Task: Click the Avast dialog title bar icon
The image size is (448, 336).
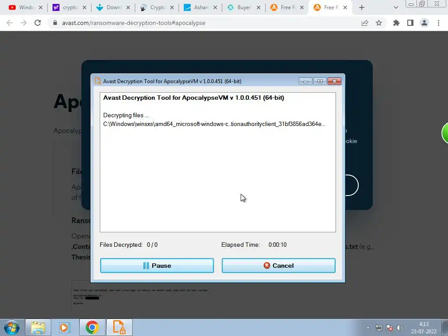Action: [x=98, y=81]
